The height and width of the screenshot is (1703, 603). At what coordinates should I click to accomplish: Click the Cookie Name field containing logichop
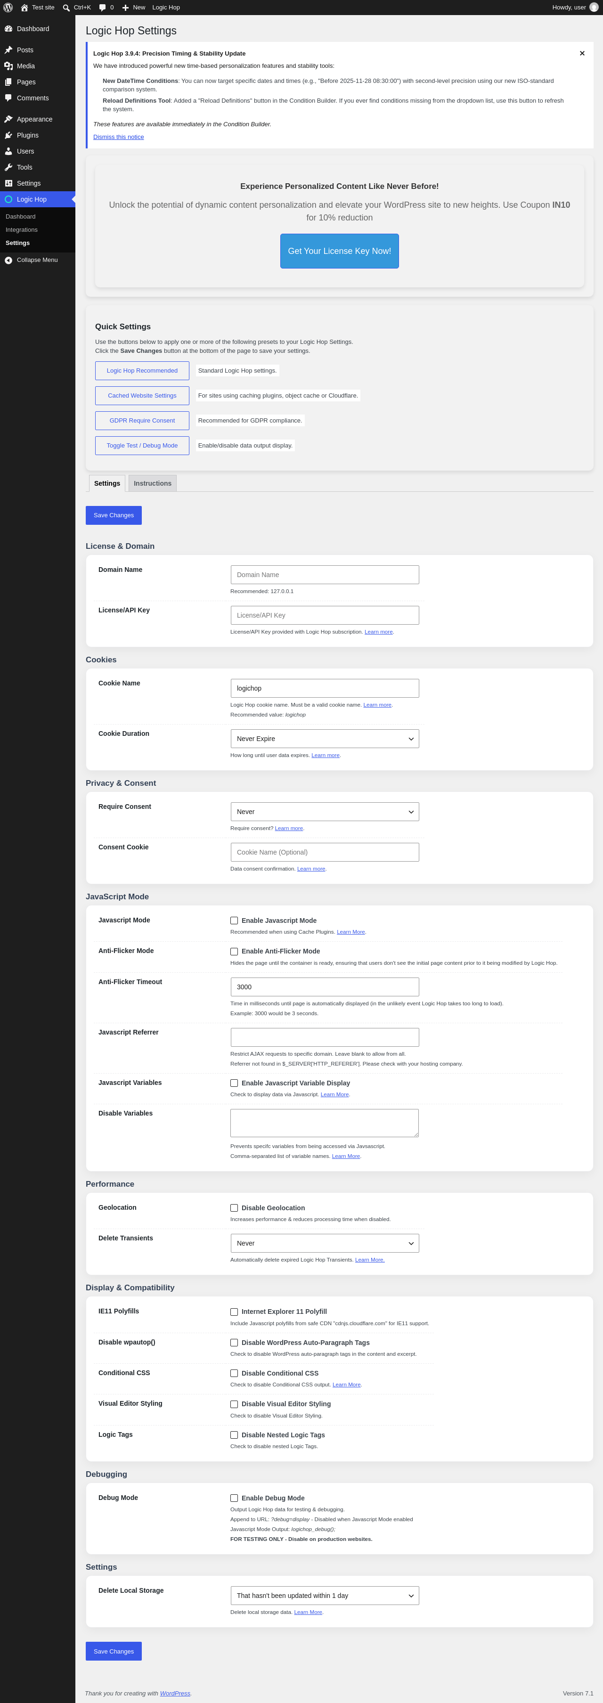point(325,688)
